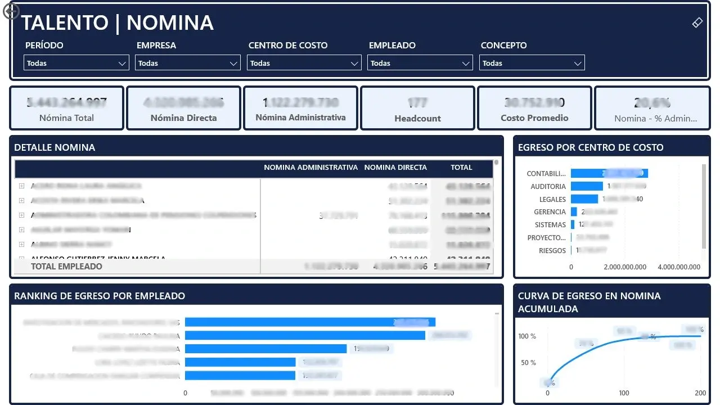The height and width of the screenshot is (405, 720).
Task: Open the PERÍODO dropdown
Action: (x=76, y=63)
